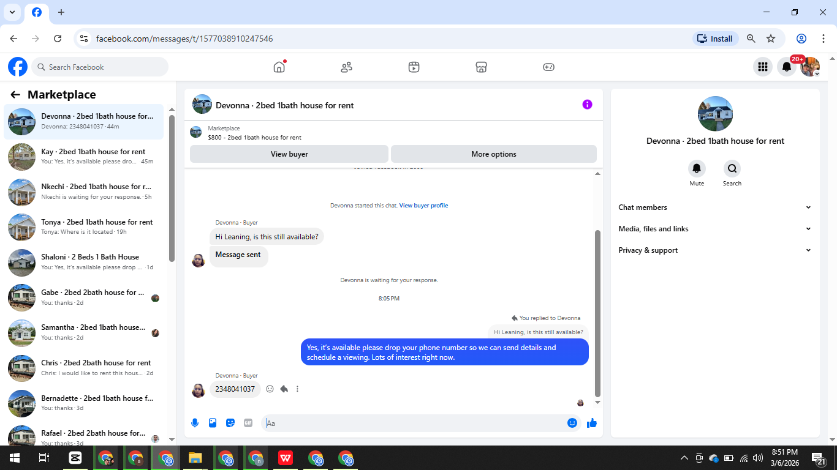Screen dimensions: 837x470
Task: Open the emoji picker in message box
Action: coord(572,423)
